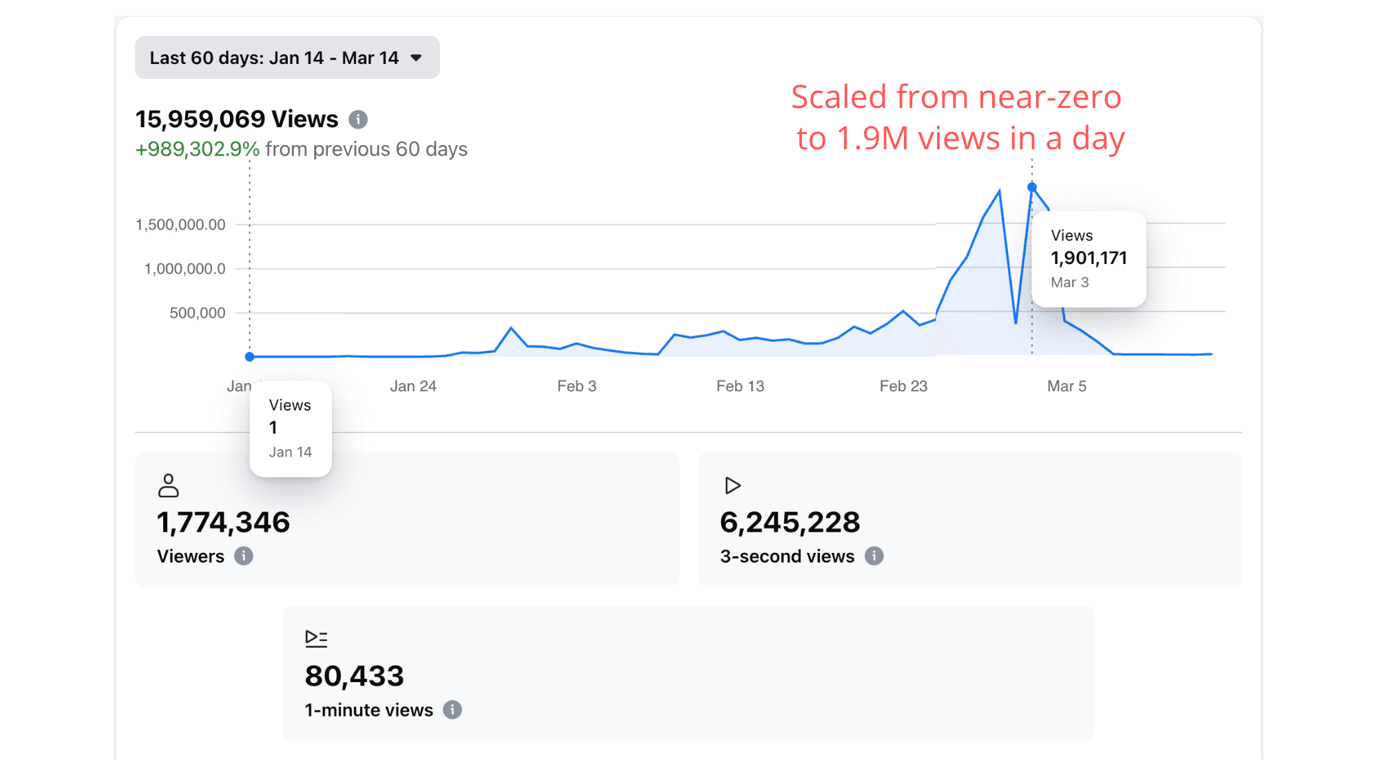Click the +989,302.9% change text
This screenshot has width=1377, height=775.
tap(198, 149)
